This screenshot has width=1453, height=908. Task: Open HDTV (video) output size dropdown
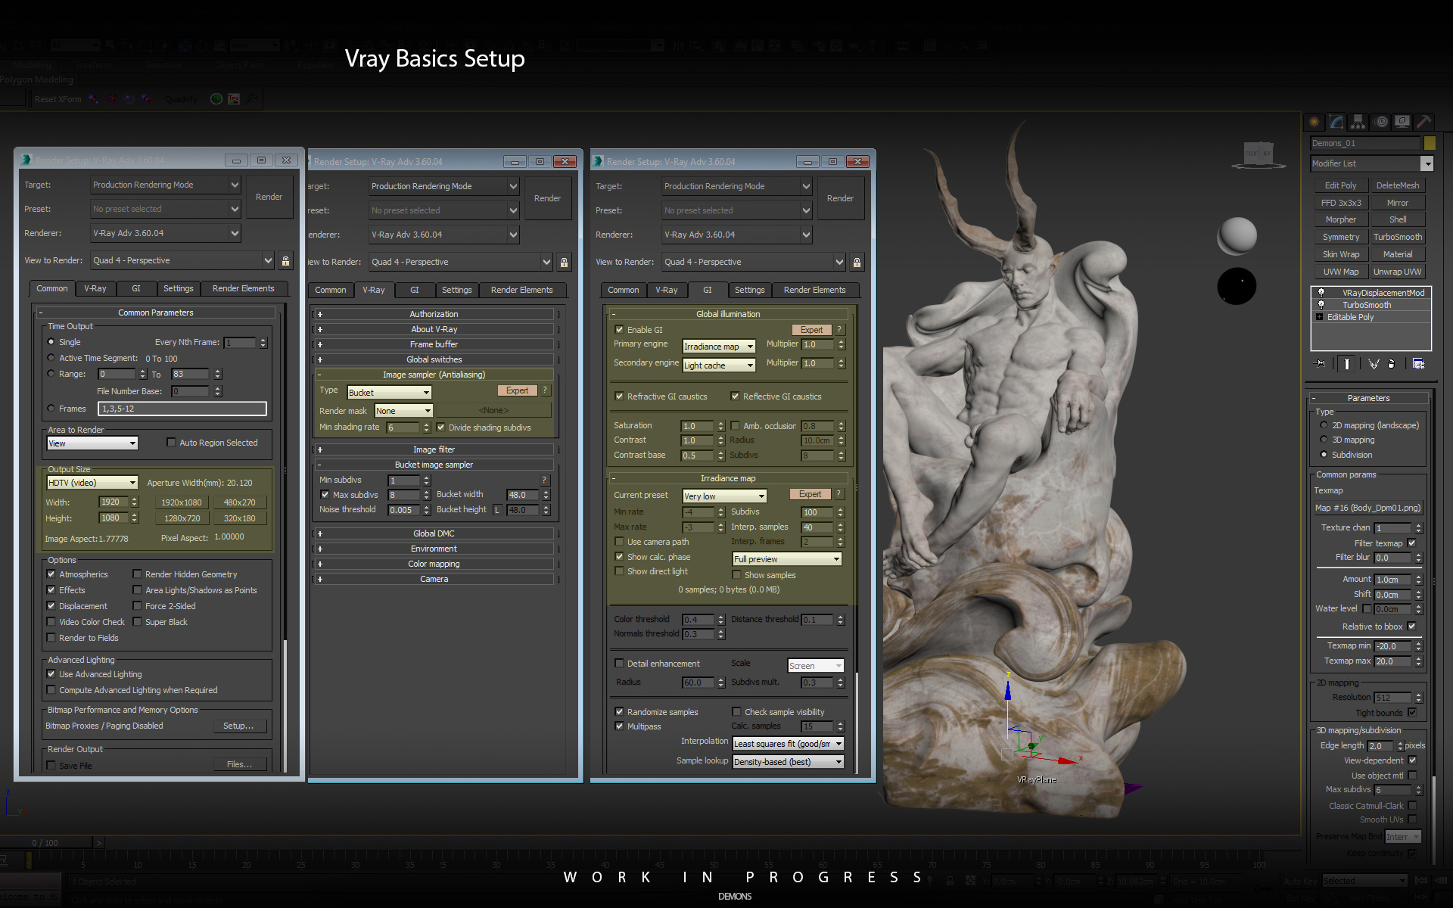[92, 483]
